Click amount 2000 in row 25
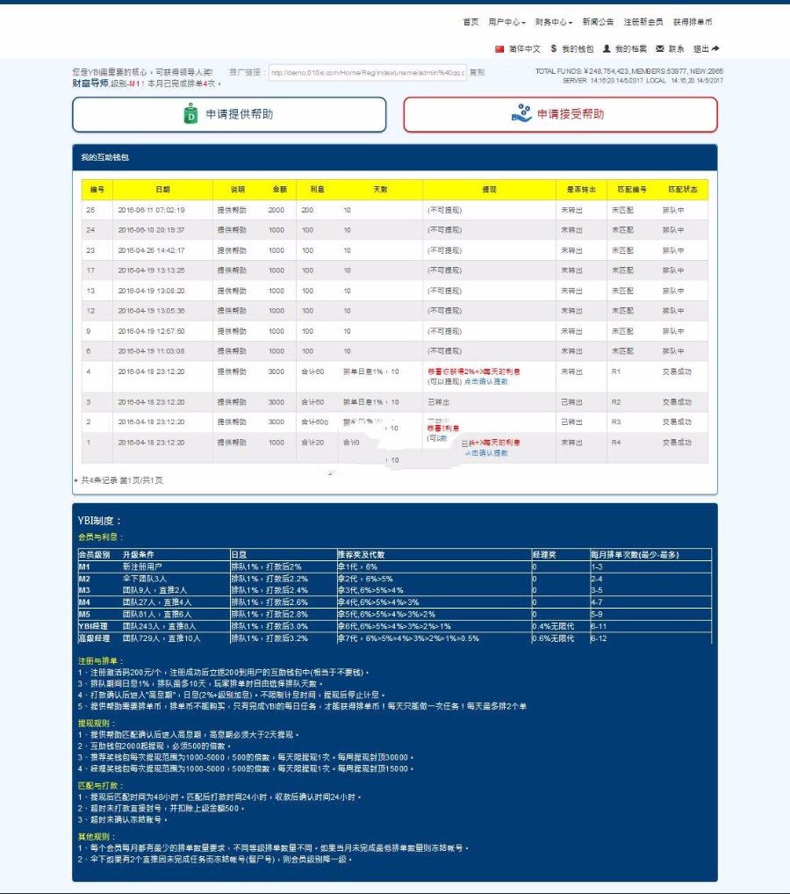This screenshot has height=894, width=790. pyautogui.click(x=276, y=211)
